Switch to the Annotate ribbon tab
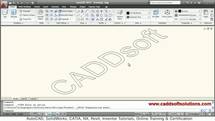Screen dimensions: 215x121 tap(55, 7)
